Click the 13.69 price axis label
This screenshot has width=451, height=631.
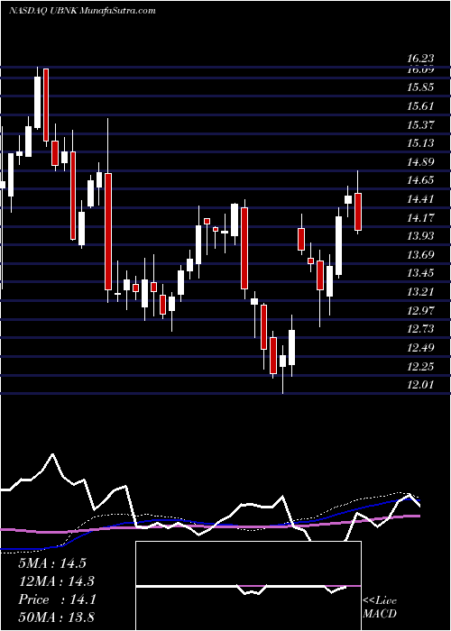click(420, 255)
